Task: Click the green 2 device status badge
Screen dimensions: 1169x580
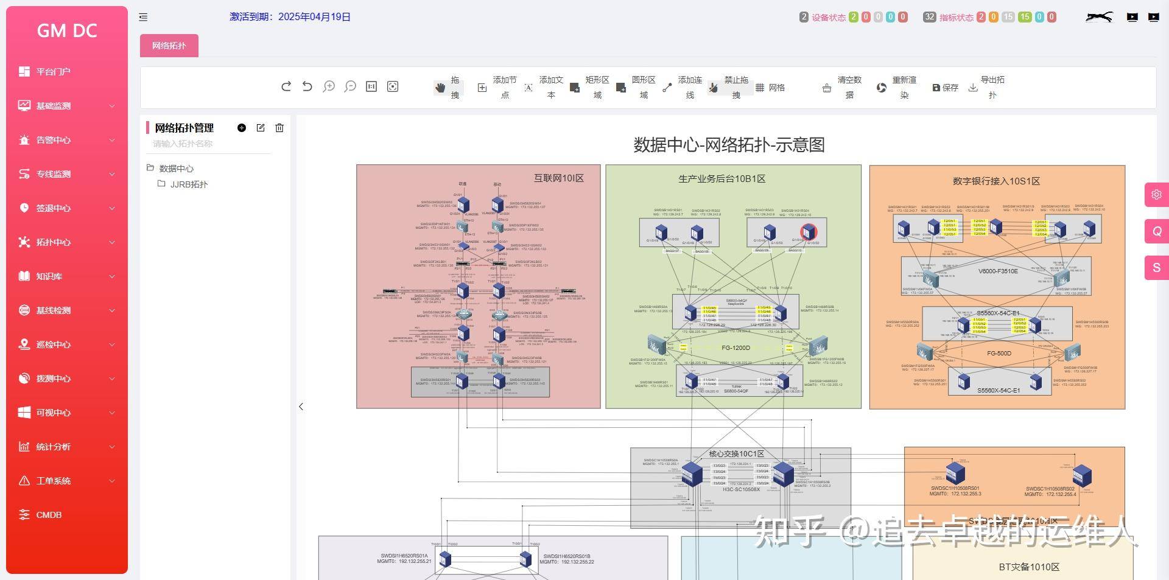Action: pyautogui.click(x=854, y=17)
